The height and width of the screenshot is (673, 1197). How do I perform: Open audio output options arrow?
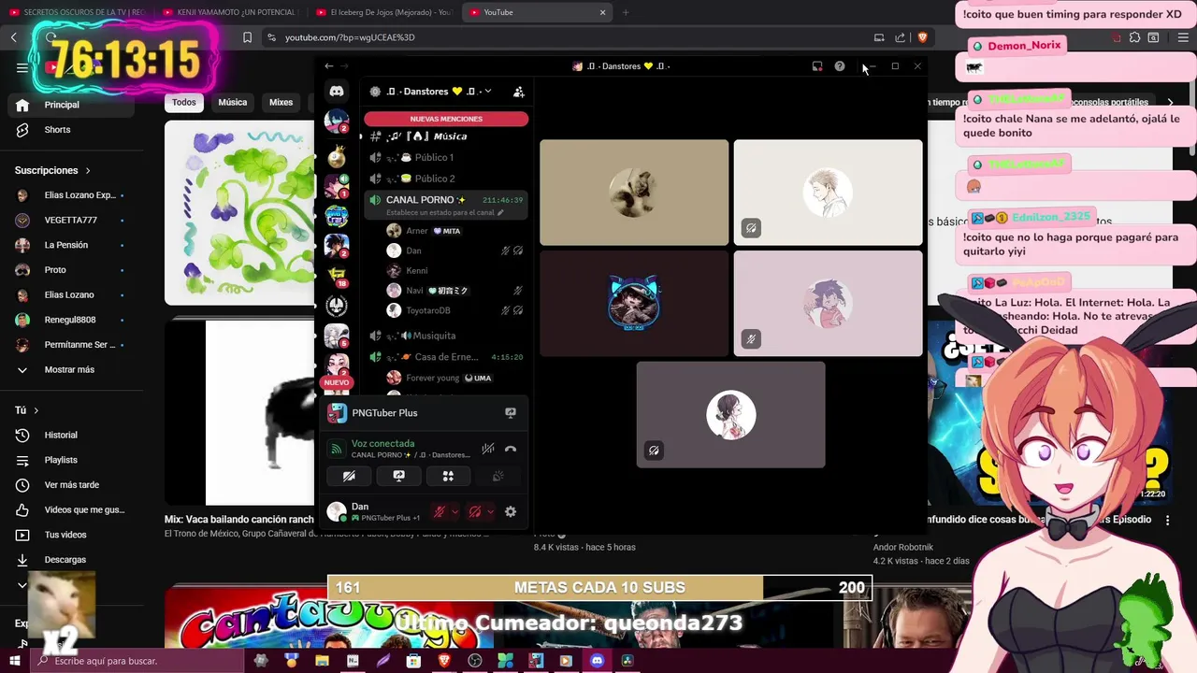[x=490, y=511]
